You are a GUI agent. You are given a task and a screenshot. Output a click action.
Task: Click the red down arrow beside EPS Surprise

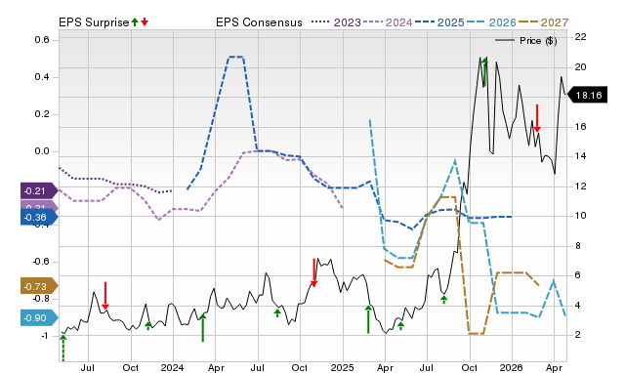pyautogui.click(x=145, y=22)
